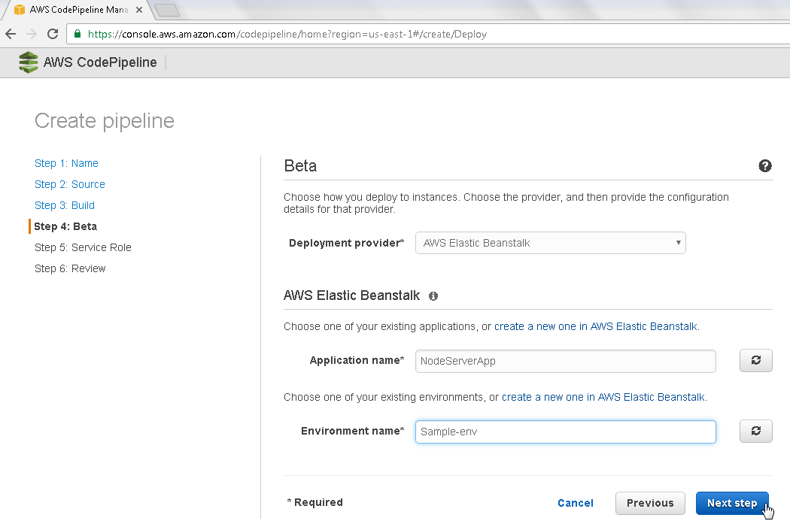Cancel pipeline creation

coord(576,503)
